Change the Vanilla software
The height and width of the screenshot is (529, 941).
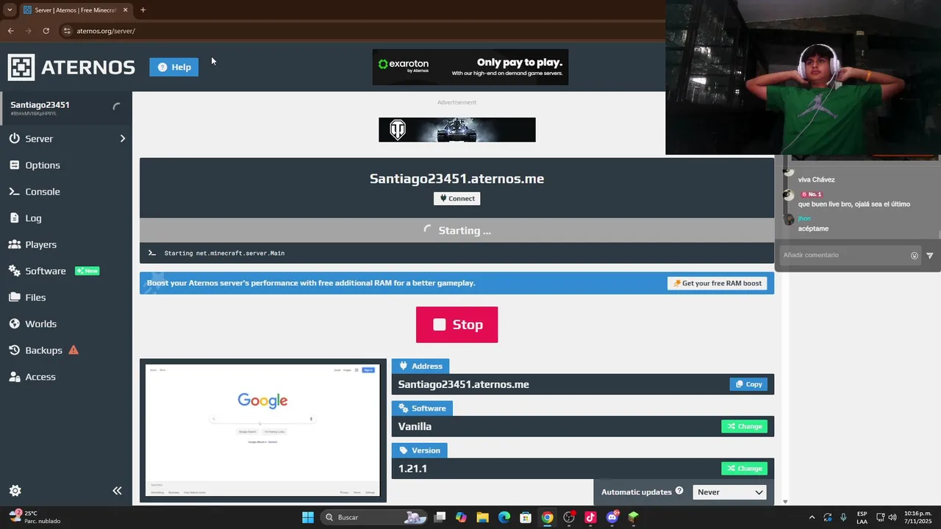[744, 426]
